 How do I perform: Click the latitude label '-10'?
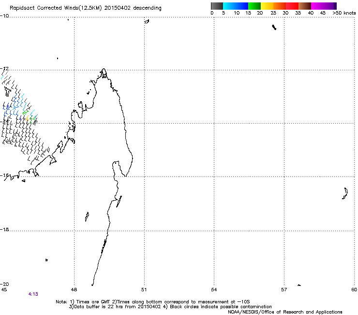coord(4,16)
